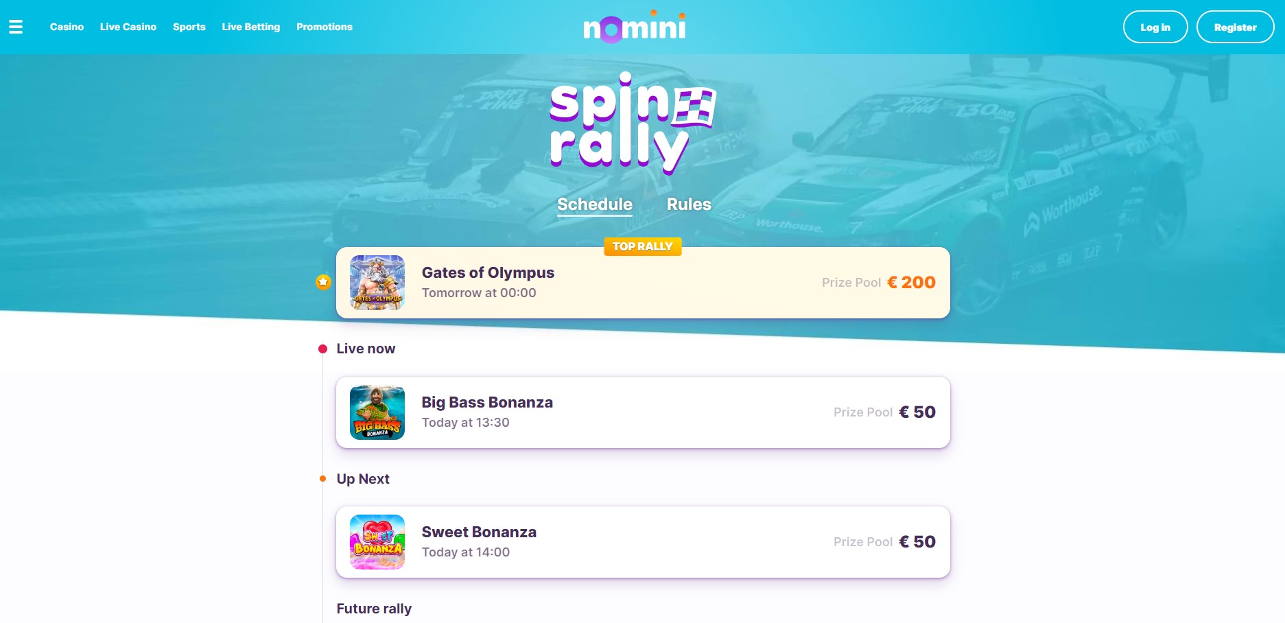Viewport: 1285px width, 623px height.
Task: Select the Sweet Bonanza rally title
Action: (x=479, y=532)
